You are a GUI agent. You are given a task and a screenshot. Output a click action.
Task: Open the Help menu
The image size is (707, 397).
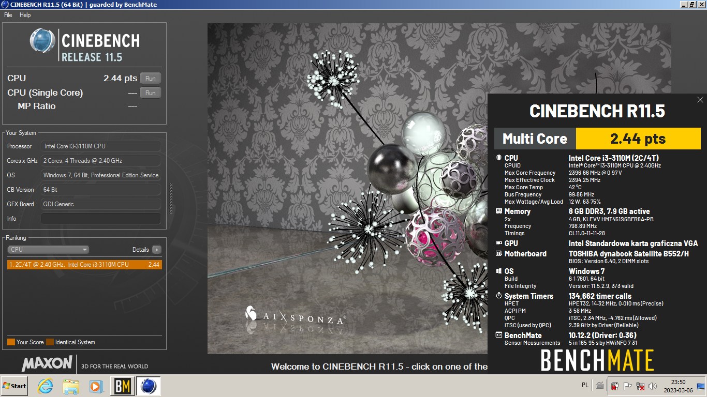[x=25, y=15]
